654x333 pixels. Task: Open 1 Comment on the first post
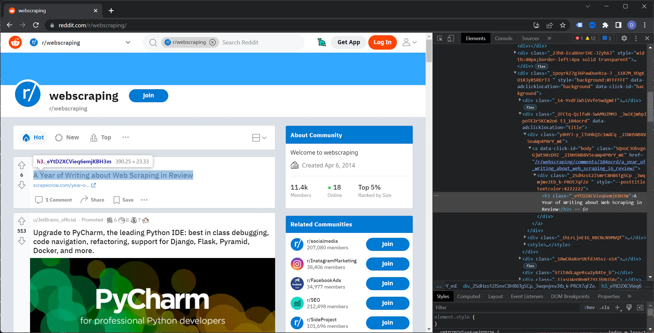click(54, 200)
